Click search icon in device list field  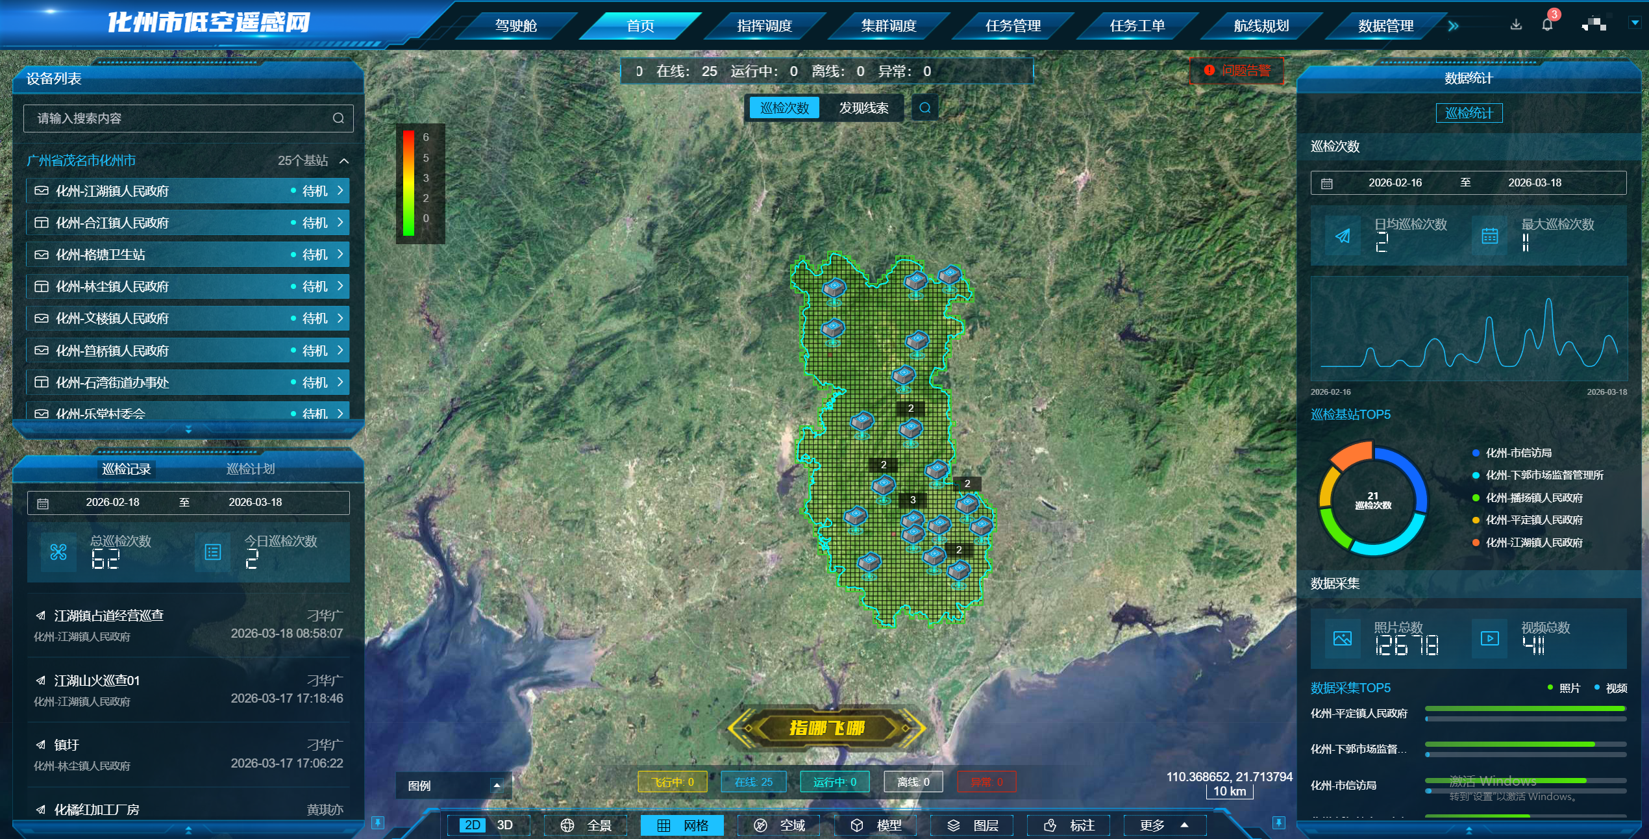click(338, 118)
